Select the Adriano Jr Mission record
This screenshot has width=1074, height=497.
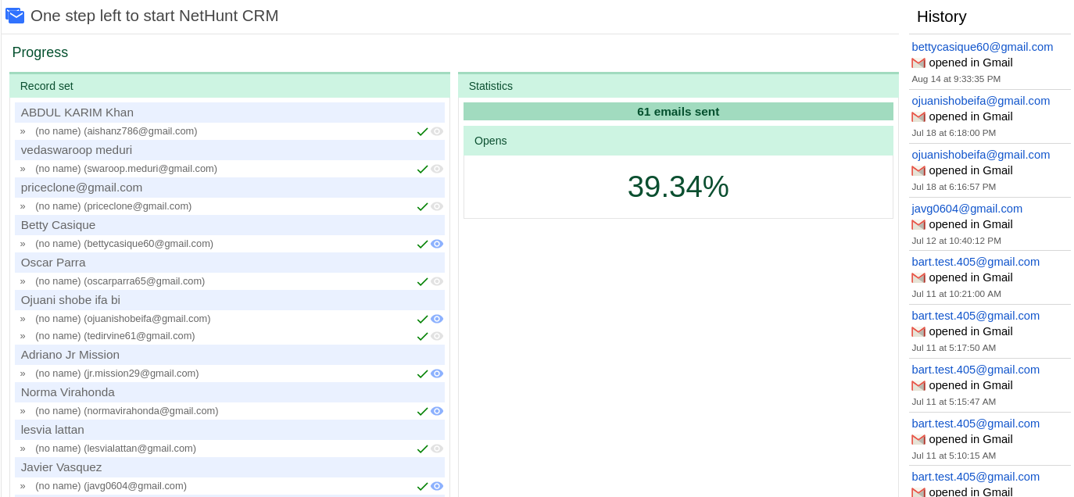coord(230,355)
